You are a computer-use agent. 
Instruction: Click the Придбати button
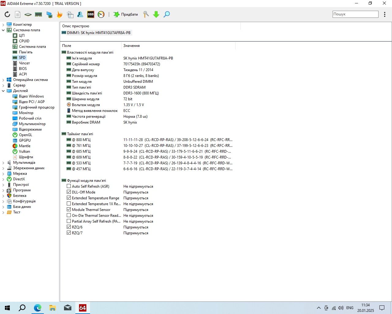tap(126, 14)
